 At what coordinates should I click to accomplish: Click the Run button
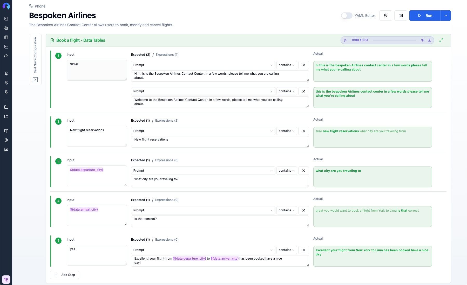click(x=425, y=16)
